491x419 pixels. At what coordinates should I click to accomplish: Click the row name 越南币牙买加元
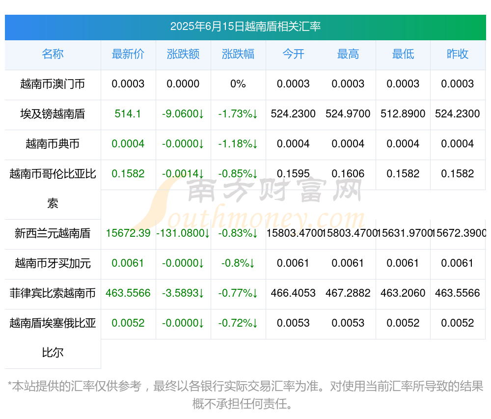click(53, 263)
